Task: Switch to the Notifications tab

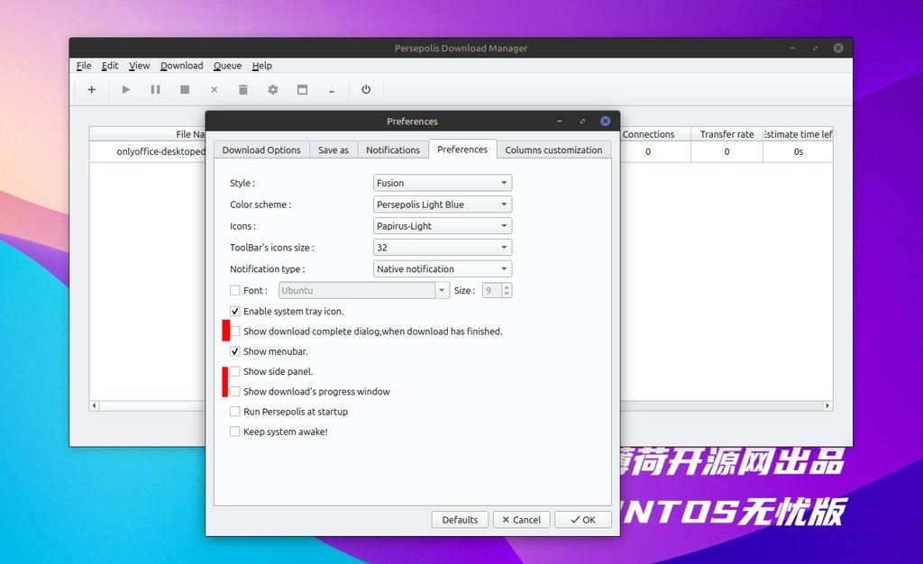Action: coord(393,150)
